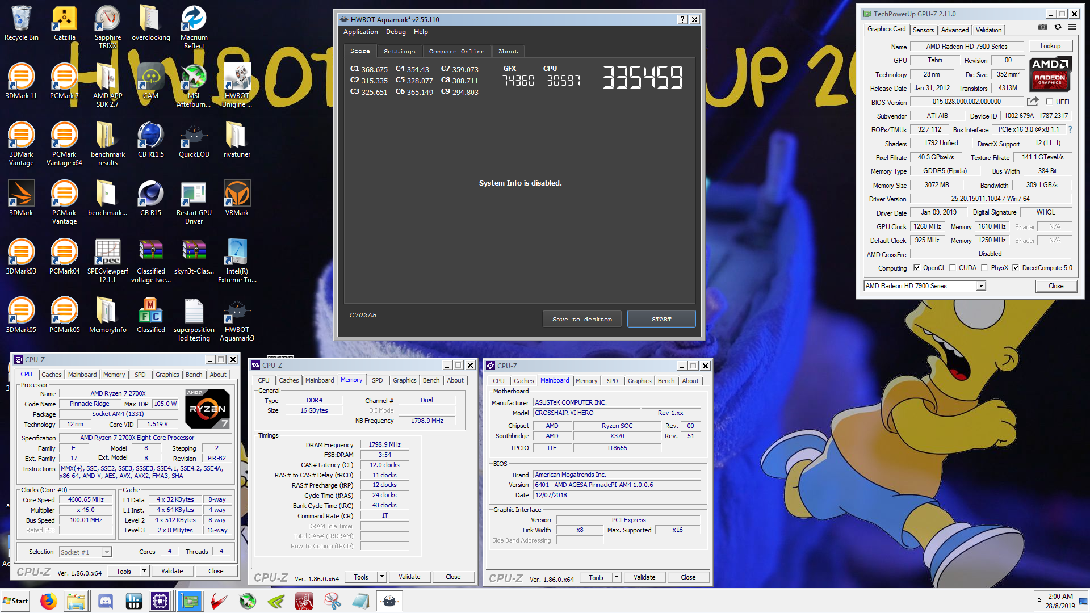1090x613 pixels.
Task: Switch to Caches tab in the CPU tab CPU-Z window
Action: coord(51,375)
